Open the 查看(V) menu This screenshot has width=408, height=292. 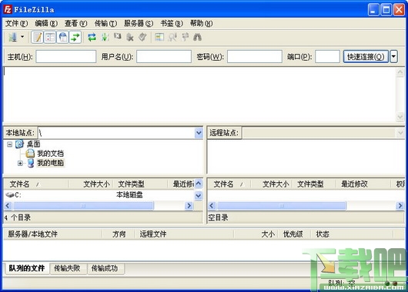click(x=76, y=24)
